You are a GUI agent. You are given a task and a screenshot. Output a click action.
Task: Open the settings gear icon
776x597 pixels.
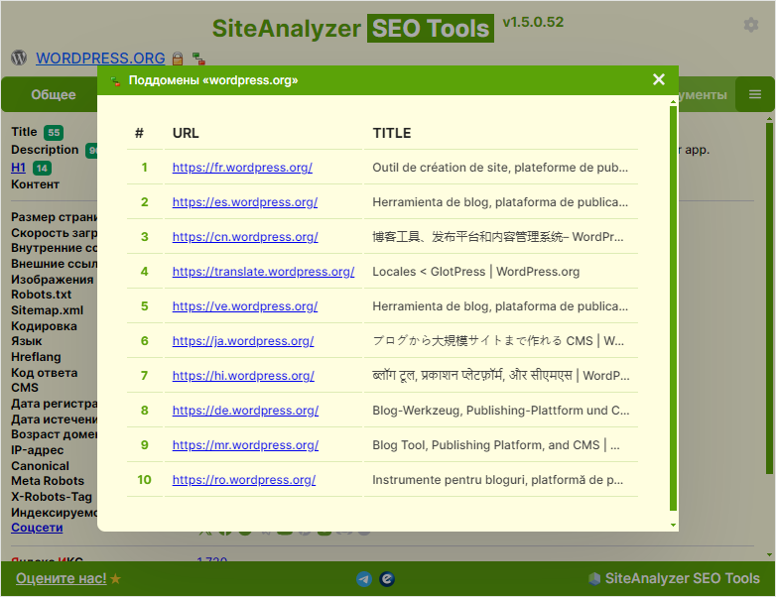(751, 25)
